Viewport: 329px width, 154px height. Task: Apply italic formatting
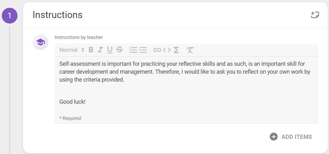tap(100, 50)
